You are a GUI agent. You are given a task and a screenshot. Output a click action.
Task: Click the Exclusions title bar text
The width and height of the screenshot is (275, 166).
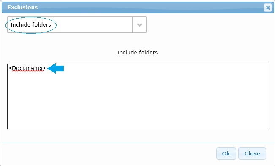(23, 7)
